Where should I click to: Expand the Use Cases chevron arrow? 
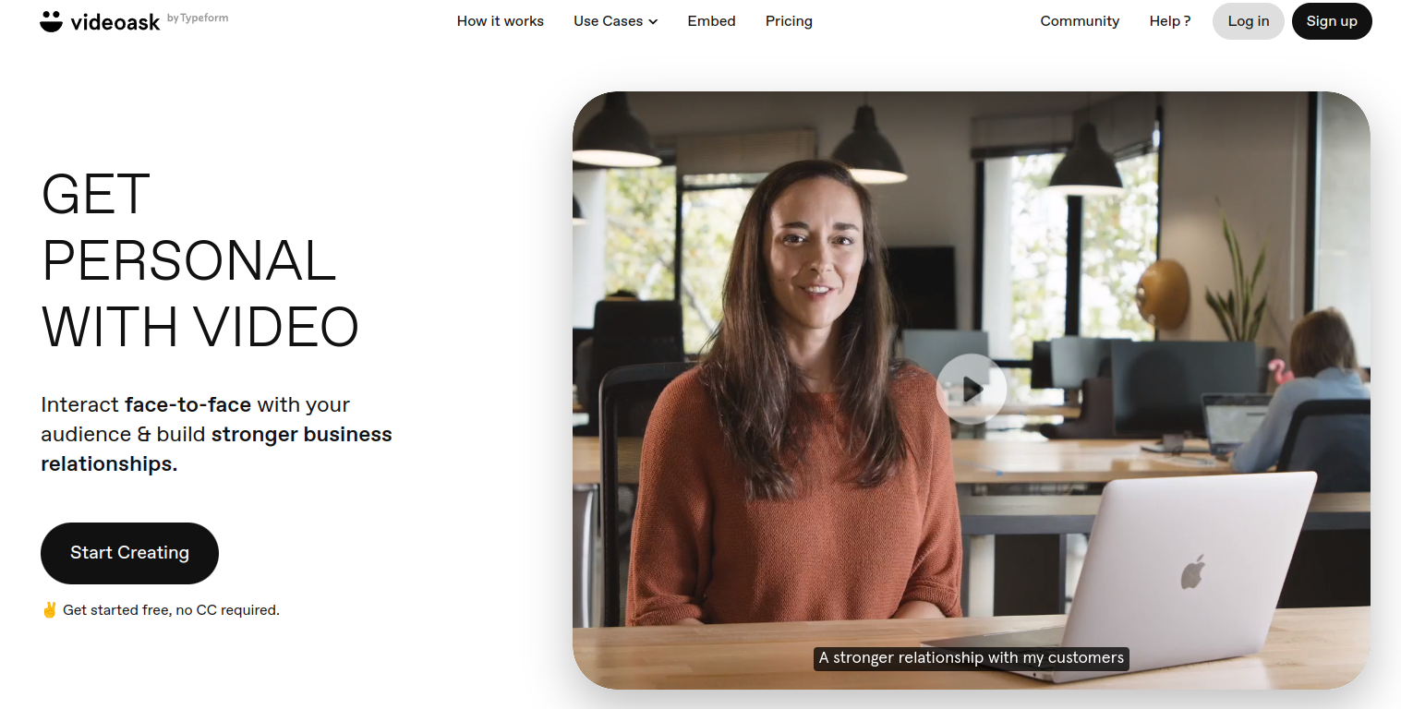point(653,21)
